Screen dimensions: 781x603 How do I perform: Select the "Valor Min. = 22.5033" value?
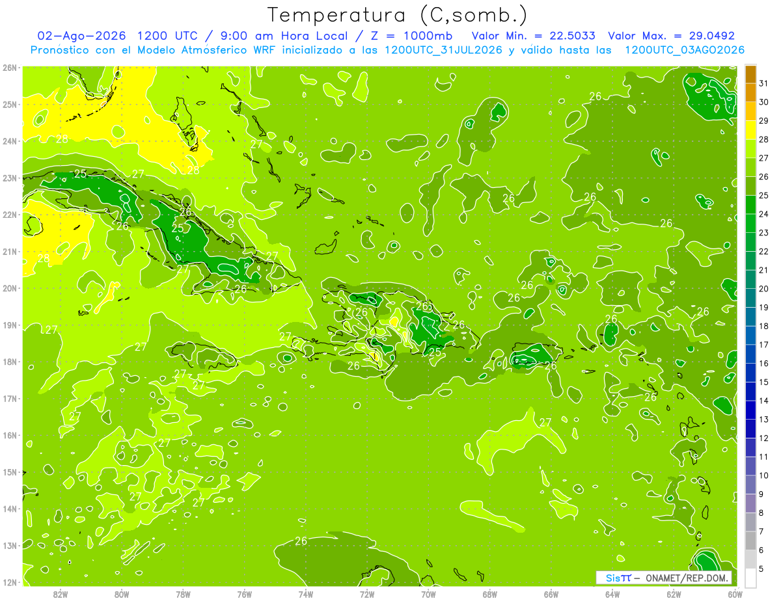click(x=533, y=36)
